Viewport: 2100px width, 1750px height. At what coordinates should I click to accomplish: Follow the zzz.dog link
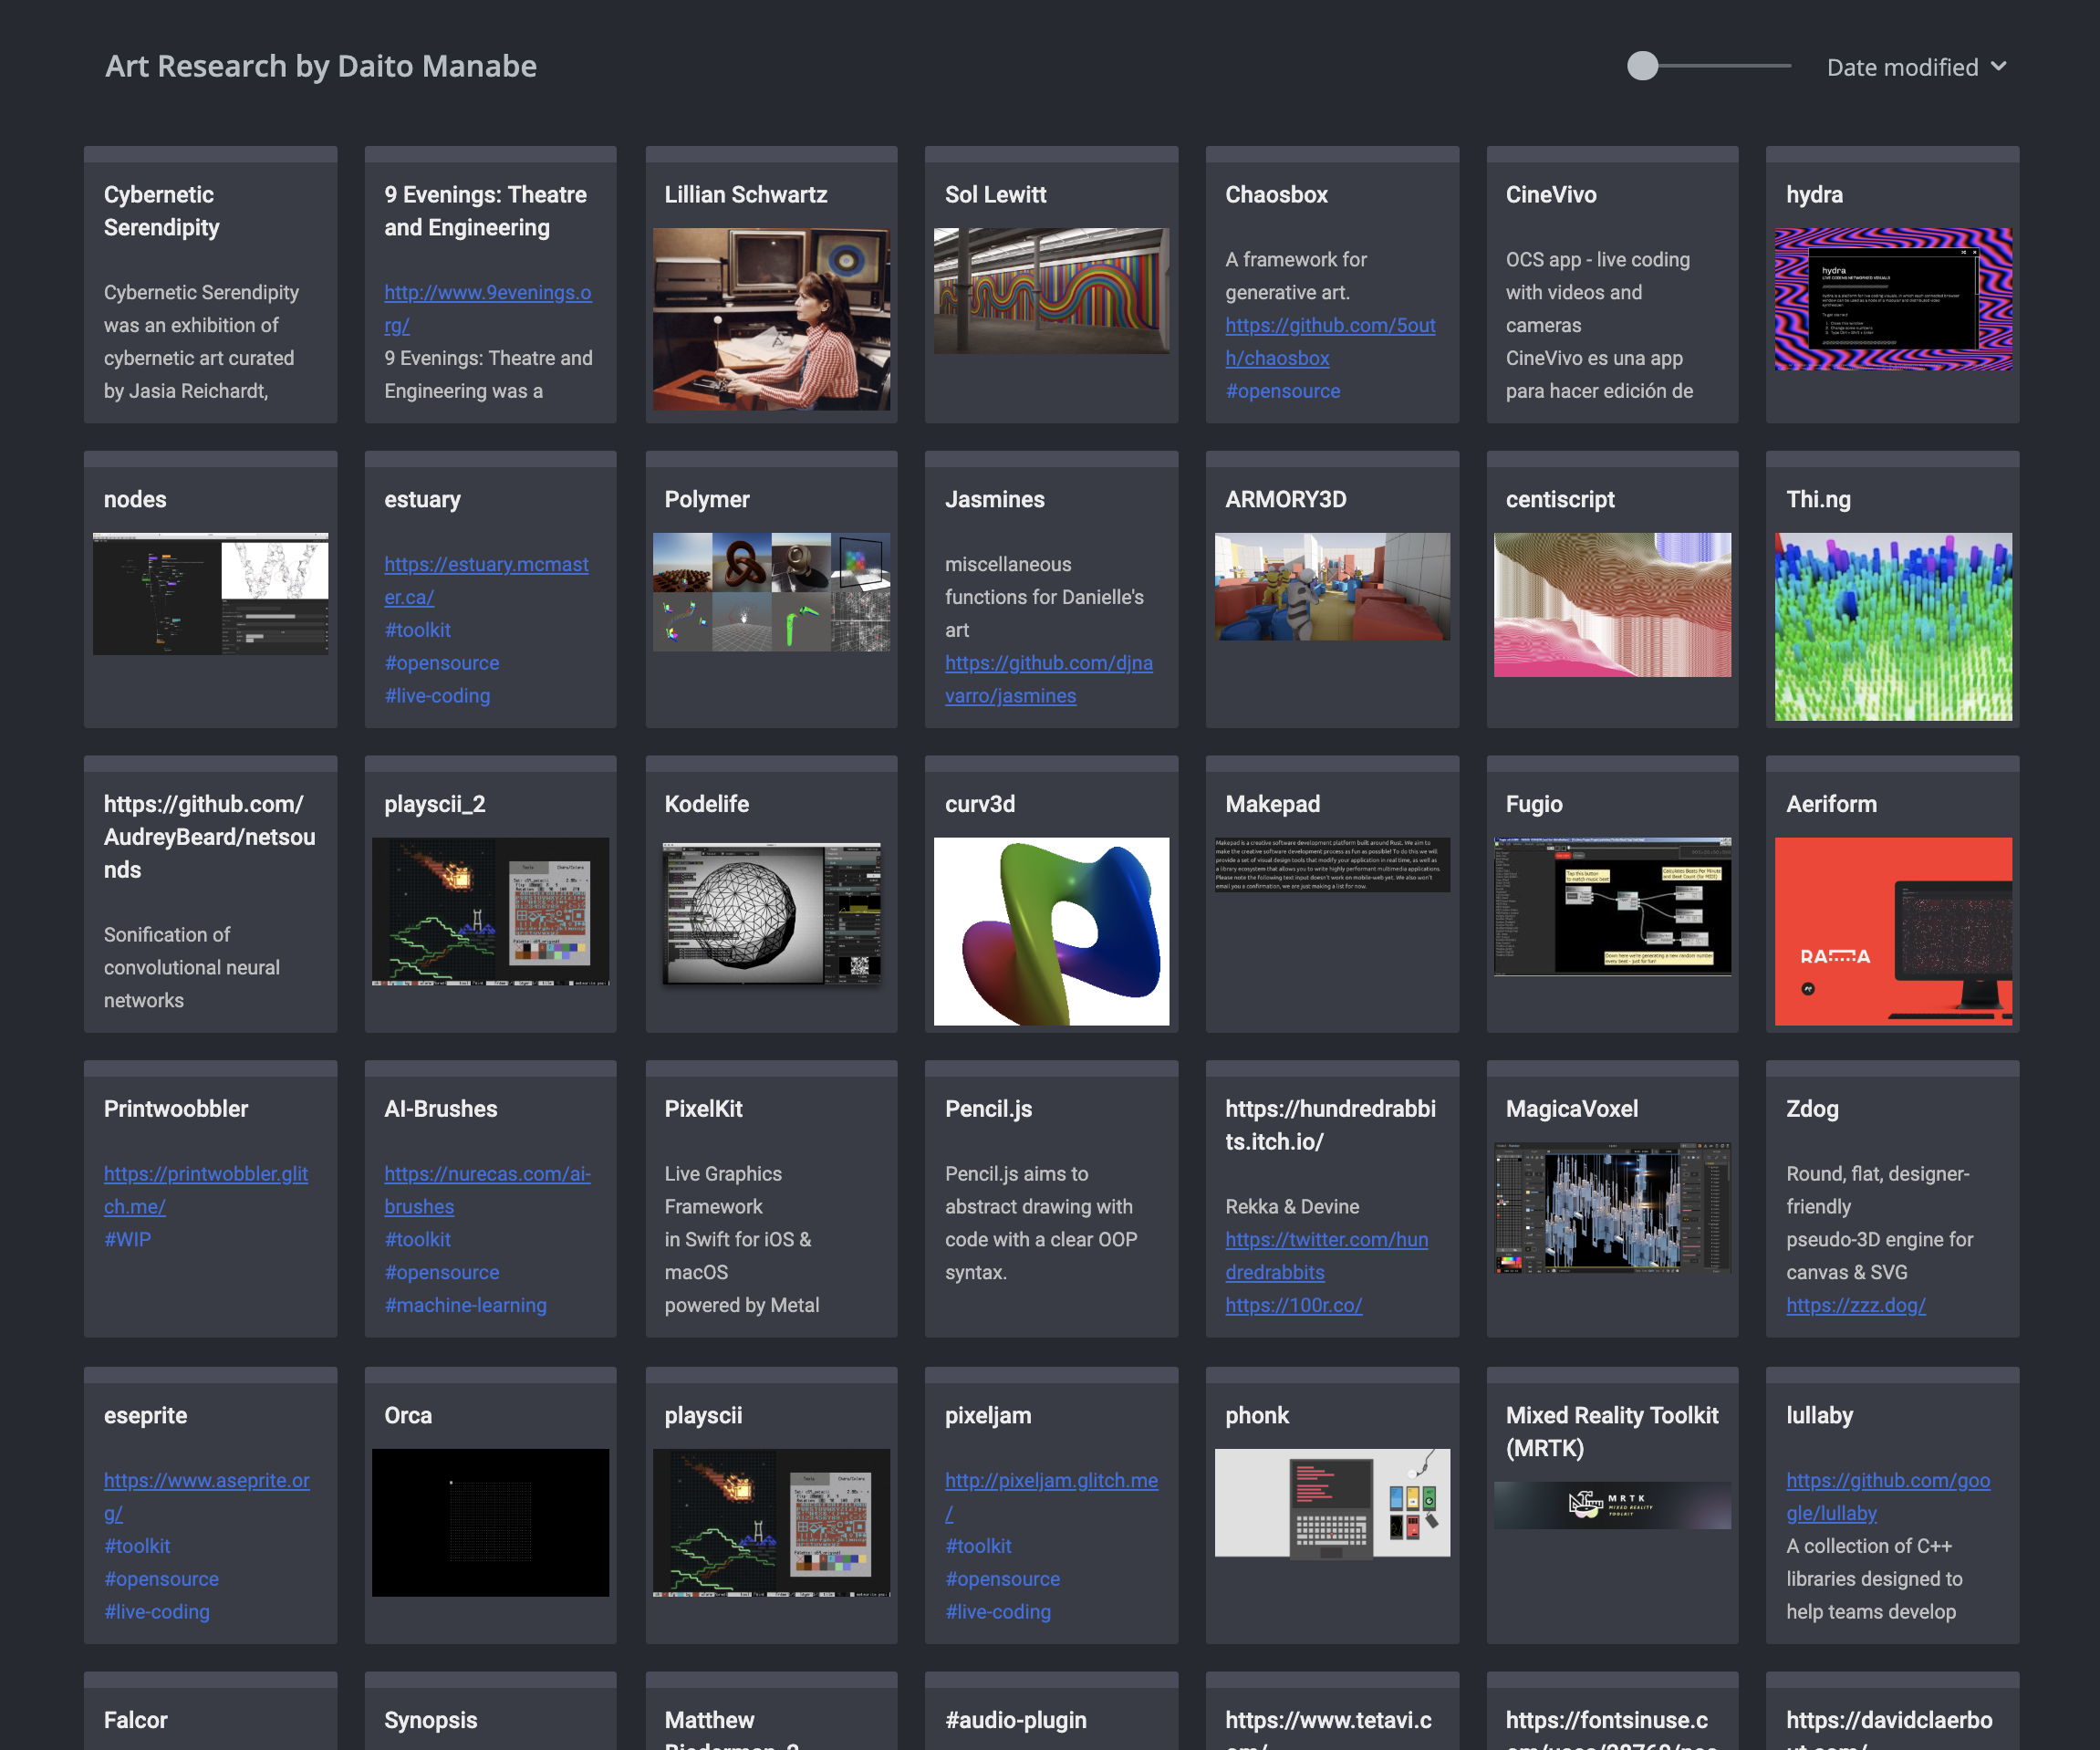[1855, 1306]
